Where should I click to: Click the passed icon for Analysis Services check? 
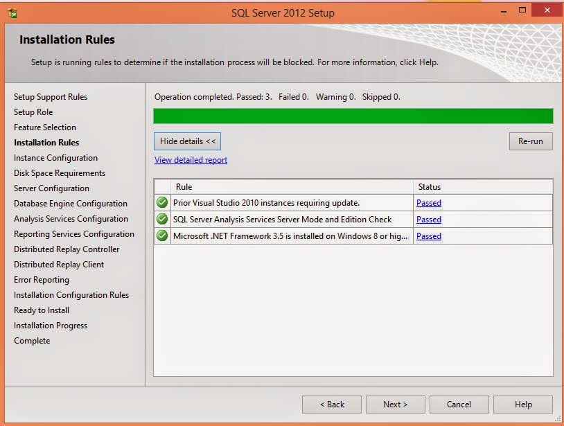[x=161, y=220]
